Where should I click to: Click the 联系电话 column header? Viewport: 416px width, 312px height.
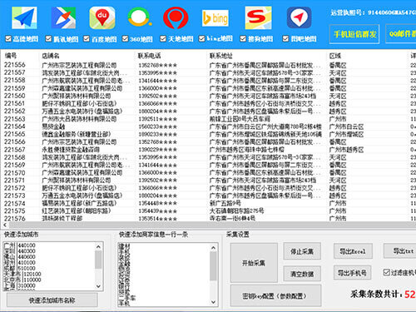(x=149, y=56)
